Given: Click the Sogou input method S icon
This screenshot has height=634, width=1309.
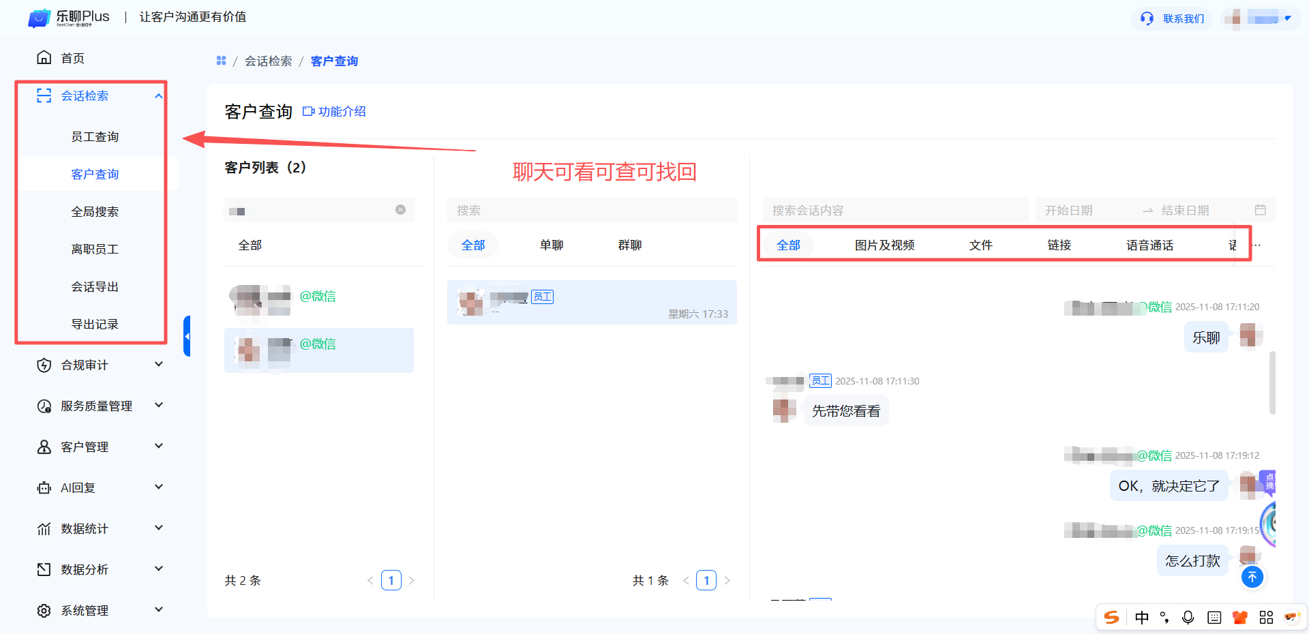Looking at the screenshot, I should point(1111,617).
